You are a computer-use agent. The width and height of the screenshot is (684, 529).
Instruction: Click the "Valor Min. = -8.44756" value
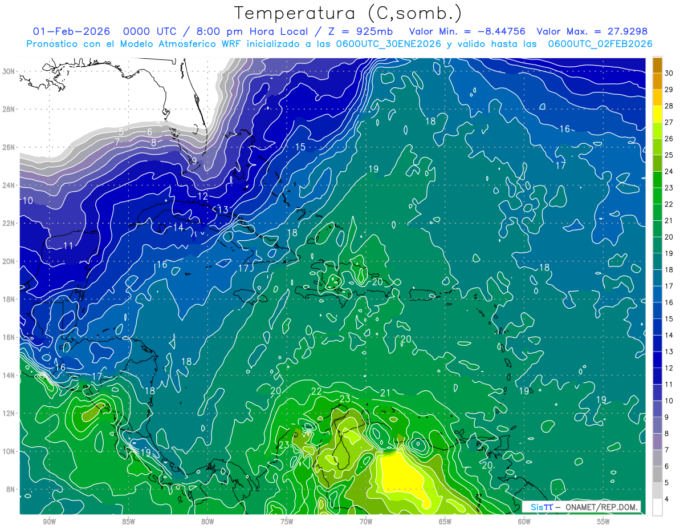click(x=467, y=31)
